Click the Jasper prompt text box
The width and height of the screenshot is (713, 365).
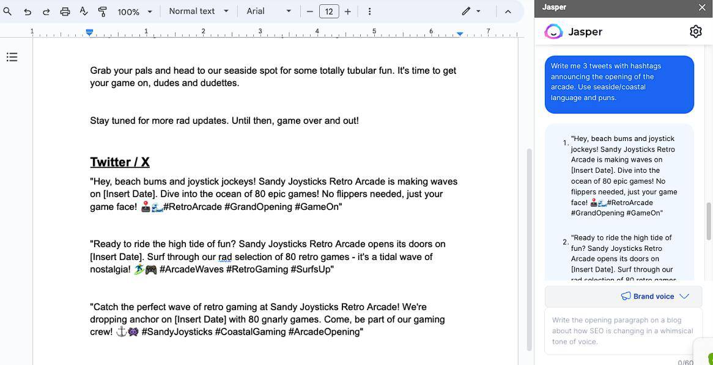[622, 331]
